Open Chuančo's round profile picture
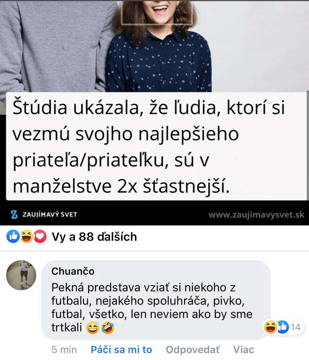The width and height of the screenshot is (309, 360). pos(21,275)
